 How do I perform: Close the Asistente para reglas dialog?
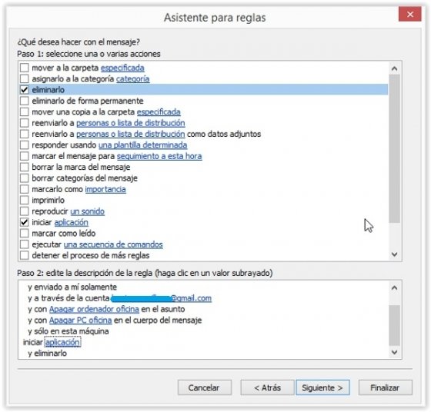[409, 14]
